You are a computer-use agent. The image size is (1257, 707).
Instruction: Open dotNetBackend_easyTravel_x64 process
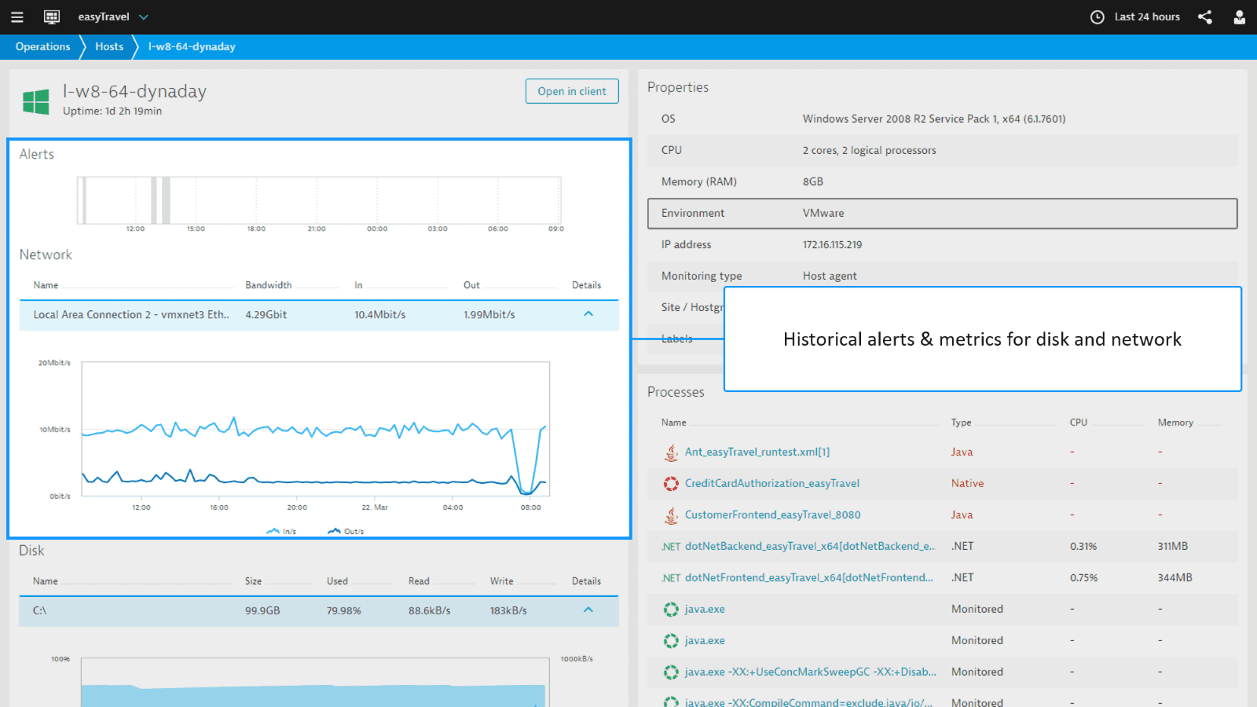pos(810,546)
